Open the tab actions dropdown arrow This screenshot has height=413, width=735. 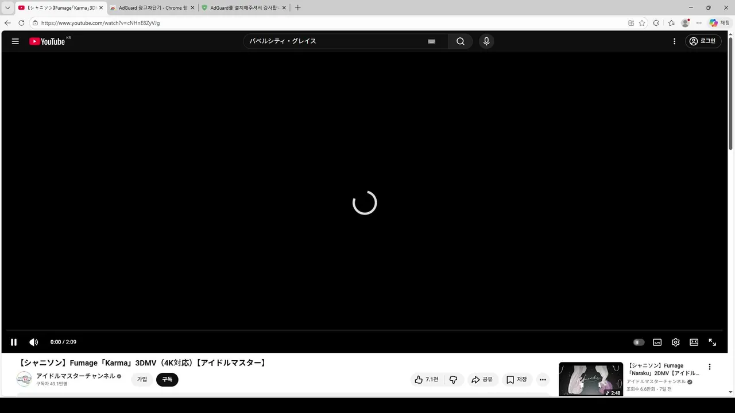tap(7, 8)
